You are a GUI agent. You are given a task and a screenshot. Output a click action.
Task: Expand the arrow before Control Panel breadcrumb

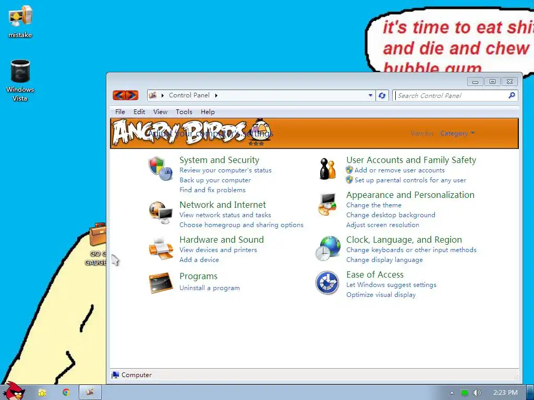[163, 95]
